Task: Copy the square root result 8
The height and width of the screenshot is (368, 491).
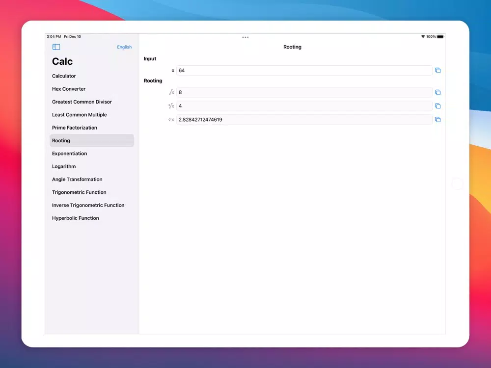Action: tap(438, 92)
